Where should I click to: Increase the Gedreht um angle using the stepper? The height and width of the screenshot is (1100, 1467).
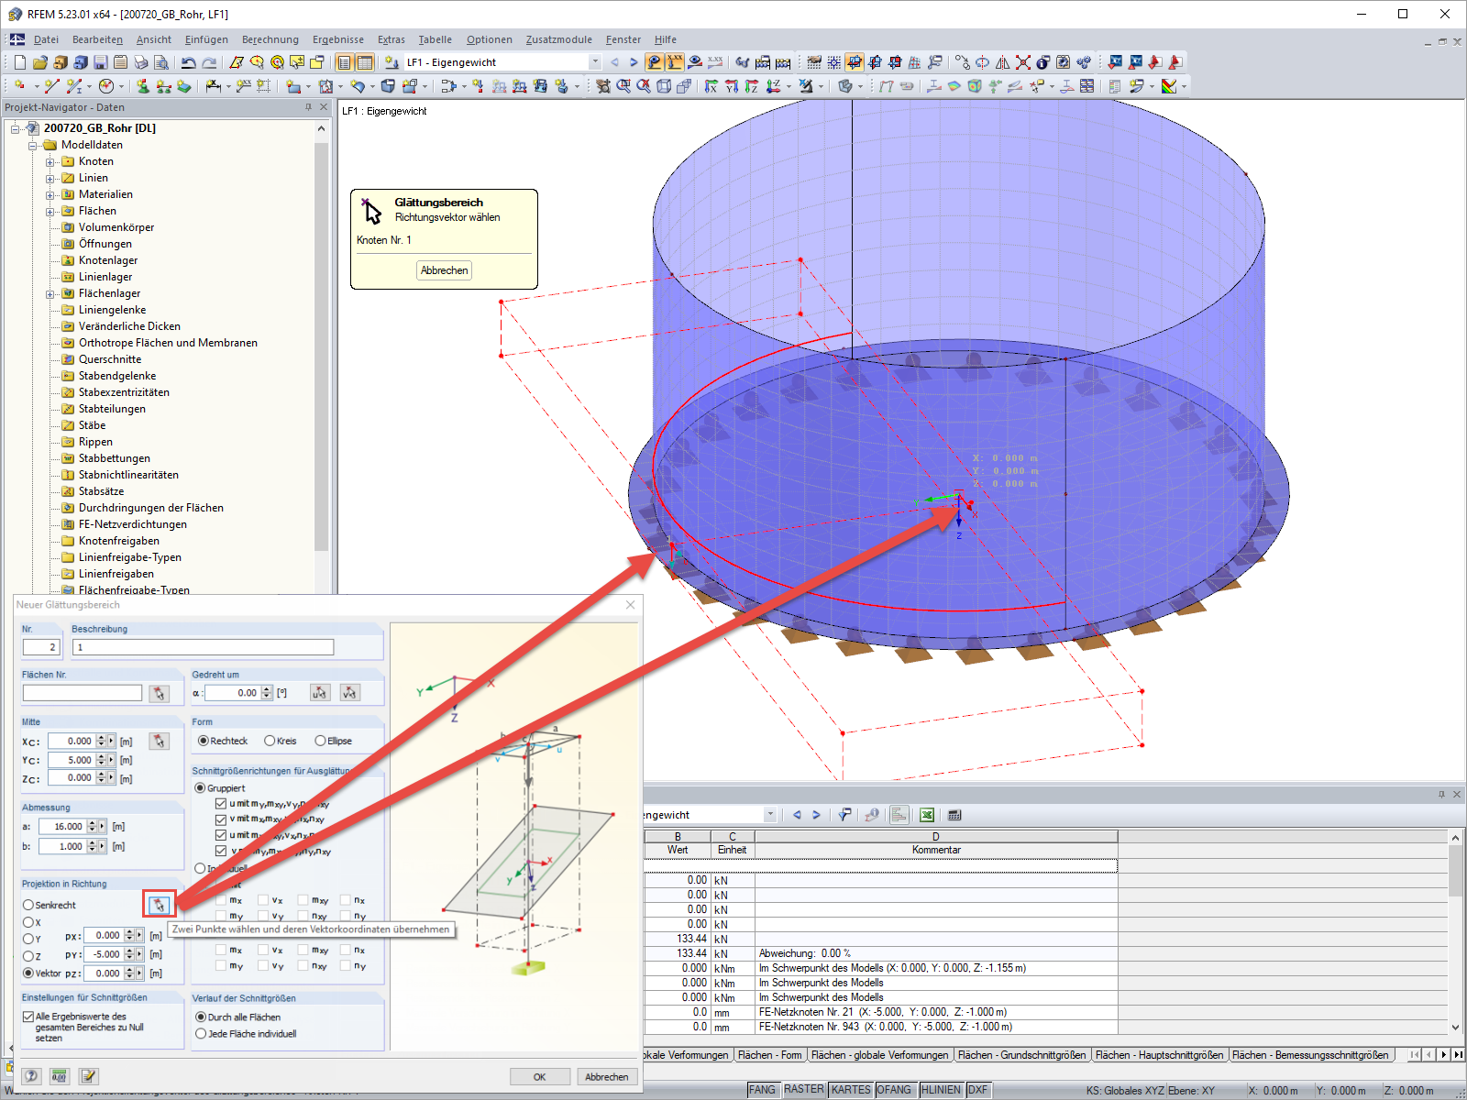tap(266, 689)
